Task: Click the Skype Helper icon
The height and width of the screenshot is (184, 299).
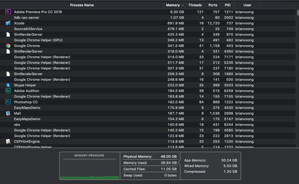Action: pos(8,85)
